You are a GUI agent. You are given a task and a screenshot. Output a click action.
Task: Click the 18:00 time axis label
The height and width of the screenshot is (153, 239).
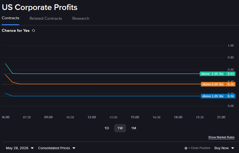(178, 117)
